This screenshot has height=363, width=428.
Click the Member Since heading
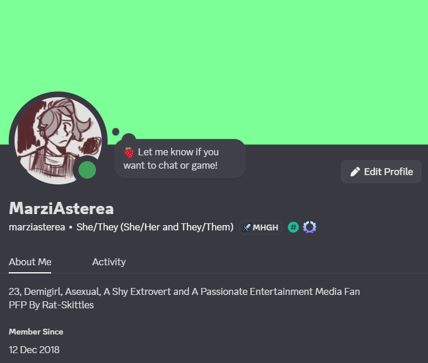36,332
